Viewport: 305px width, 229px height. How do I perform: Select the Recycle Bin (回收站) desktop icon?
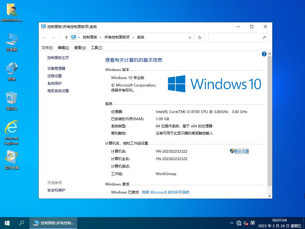click(12, 101)
